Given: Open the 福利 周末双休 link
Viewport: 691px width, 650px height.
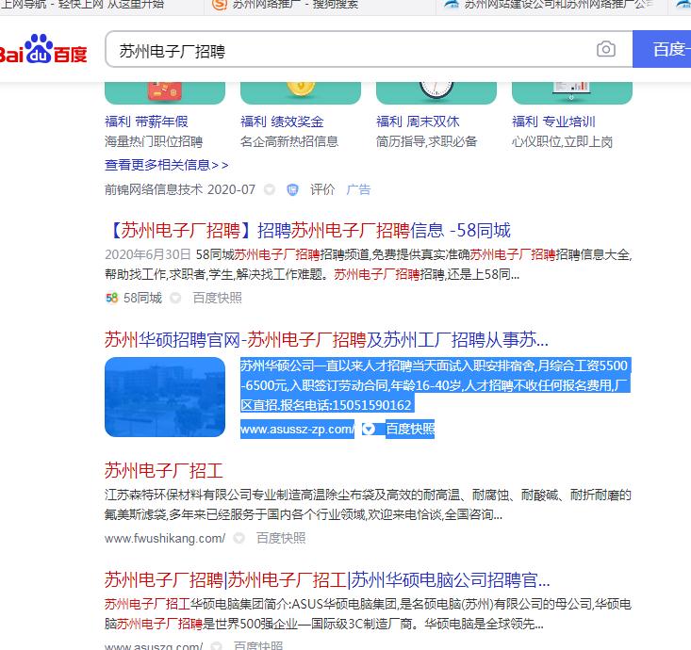Looking at the screenshot, I should [418, 122].
